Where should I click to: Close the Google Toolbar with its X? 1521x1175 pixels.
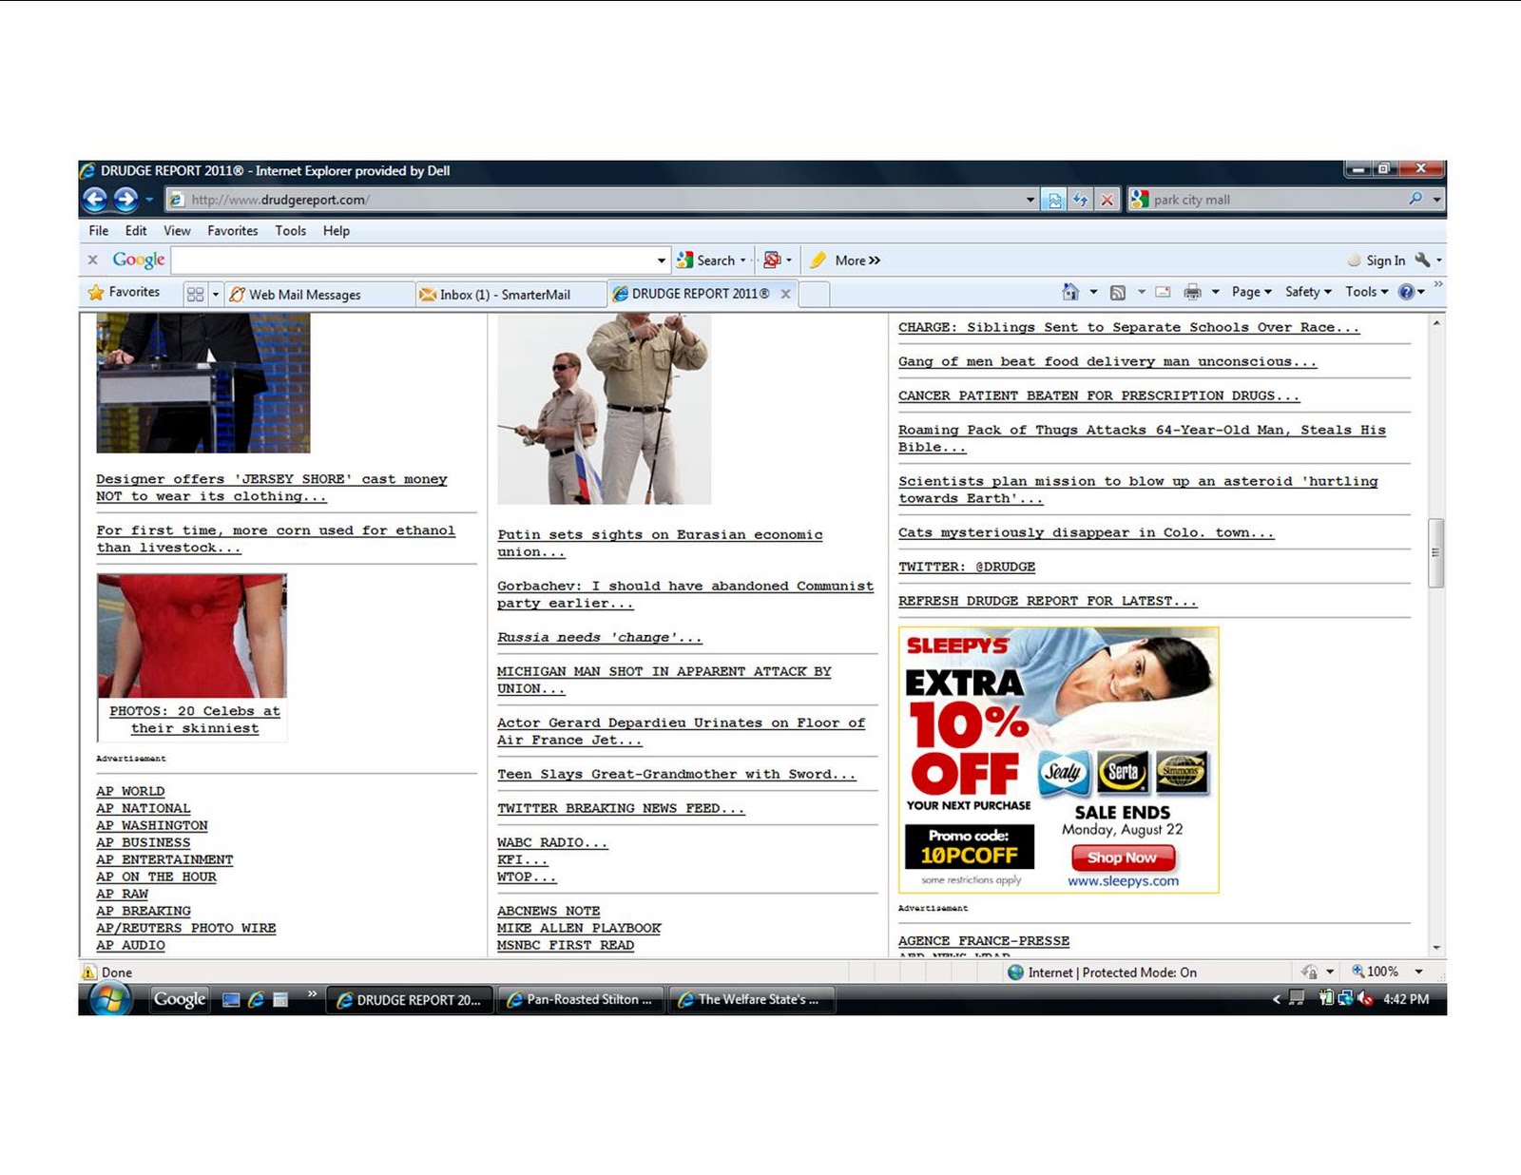[92, 260]
